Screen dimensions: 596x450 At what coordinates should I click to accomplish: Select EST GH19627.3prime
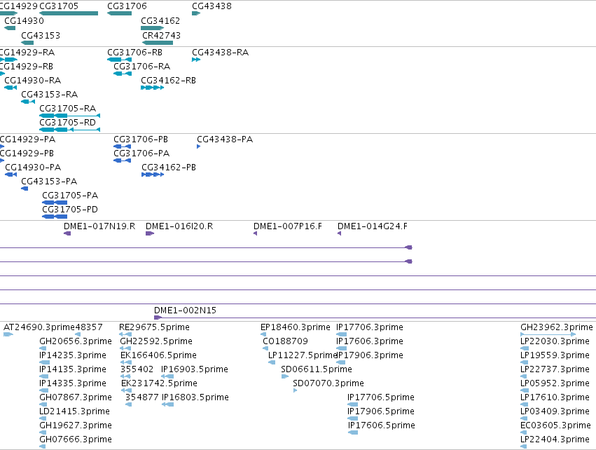tap(43, 433)
